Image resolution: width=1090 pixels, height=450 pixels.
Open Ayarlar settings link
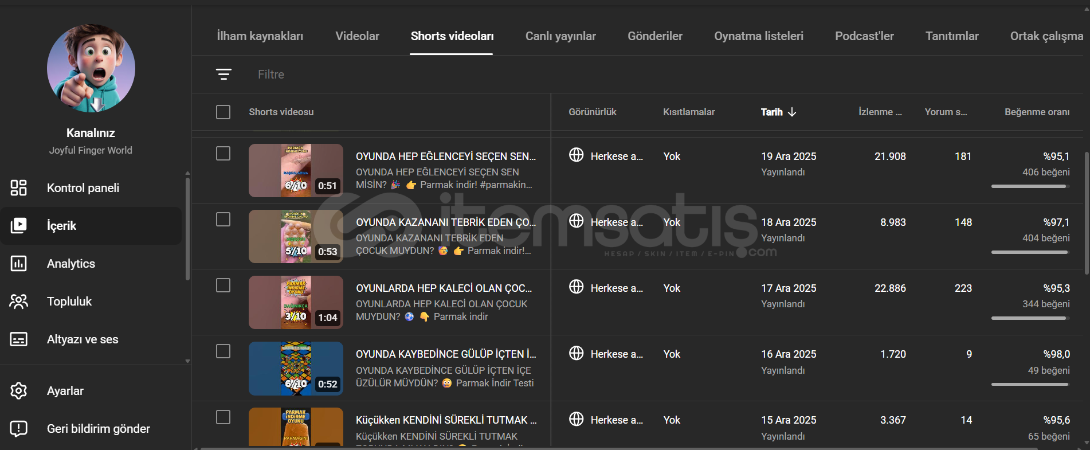coord(91,390)
